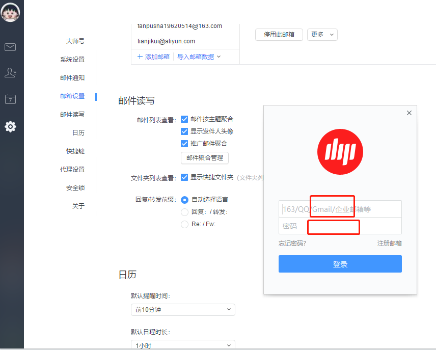Click the red mail master logo
The height and width of the screenshot is (350, 436).
tap(340, 152)
